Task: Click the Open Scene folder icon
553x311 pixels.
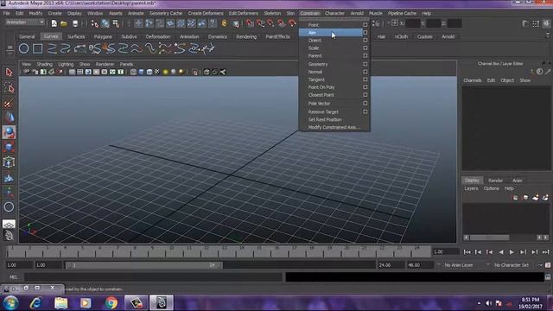Action: click(64, 23)
